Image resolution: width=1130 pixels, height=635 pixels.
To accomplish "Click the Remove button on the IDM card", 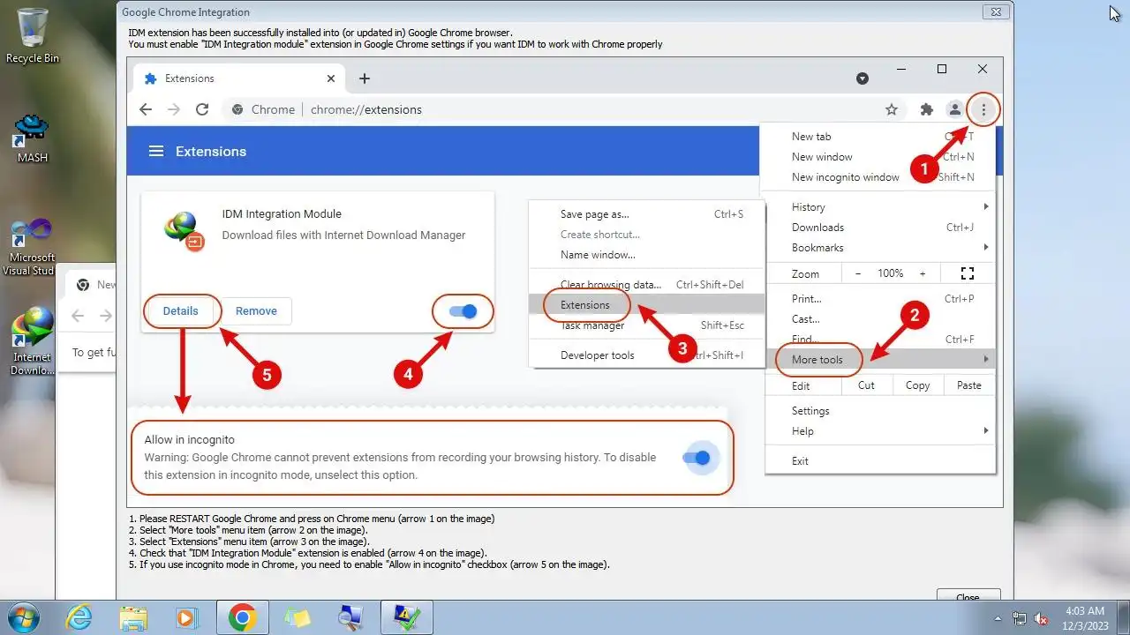I will click(x=256, y=310).
